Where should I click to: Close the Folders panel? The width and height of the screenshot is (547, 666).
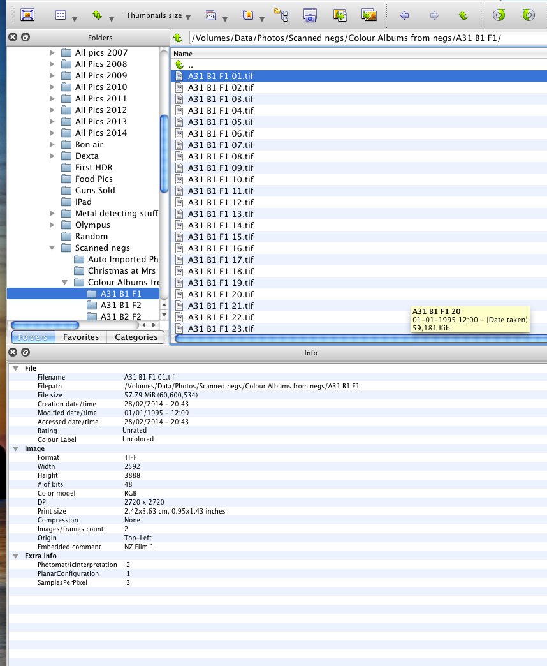13,37
